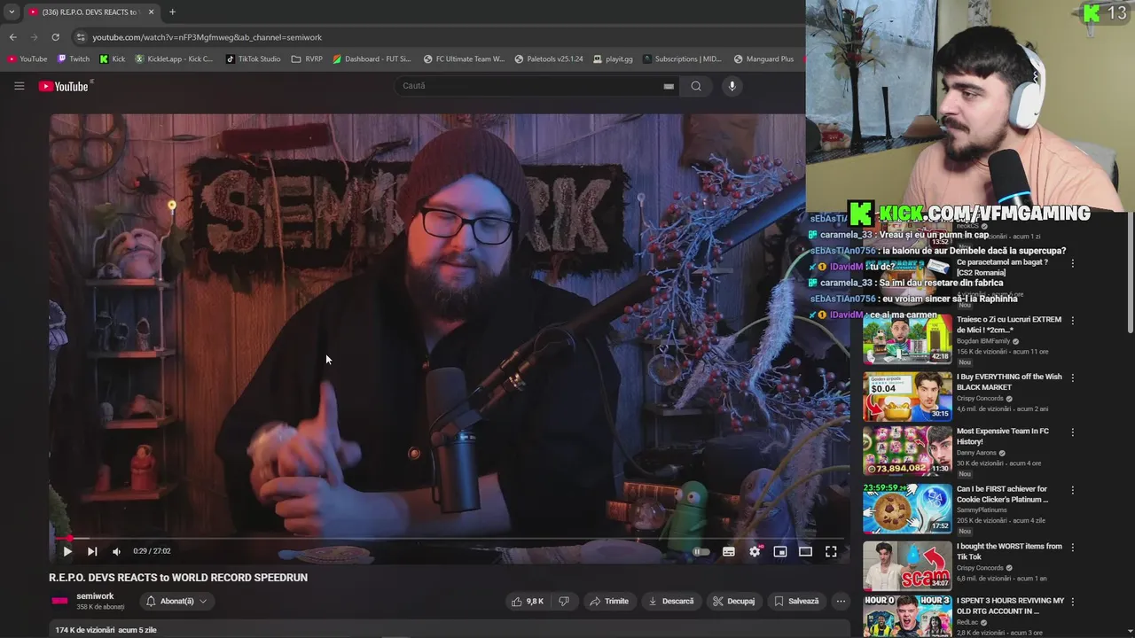The width and height of the screenshot is (1135, 638).
Task: Mute the video volume
Action: (x=116, y=551)
